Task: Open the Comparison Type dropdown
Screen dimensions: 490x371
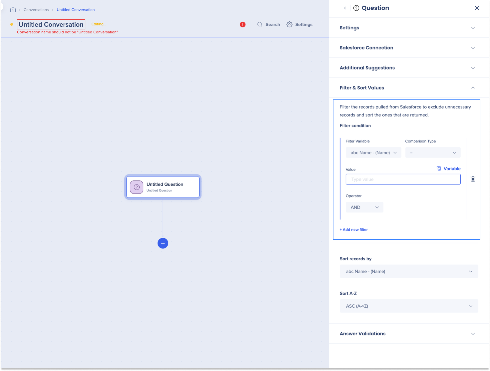Action: click(x=433, y=152)
